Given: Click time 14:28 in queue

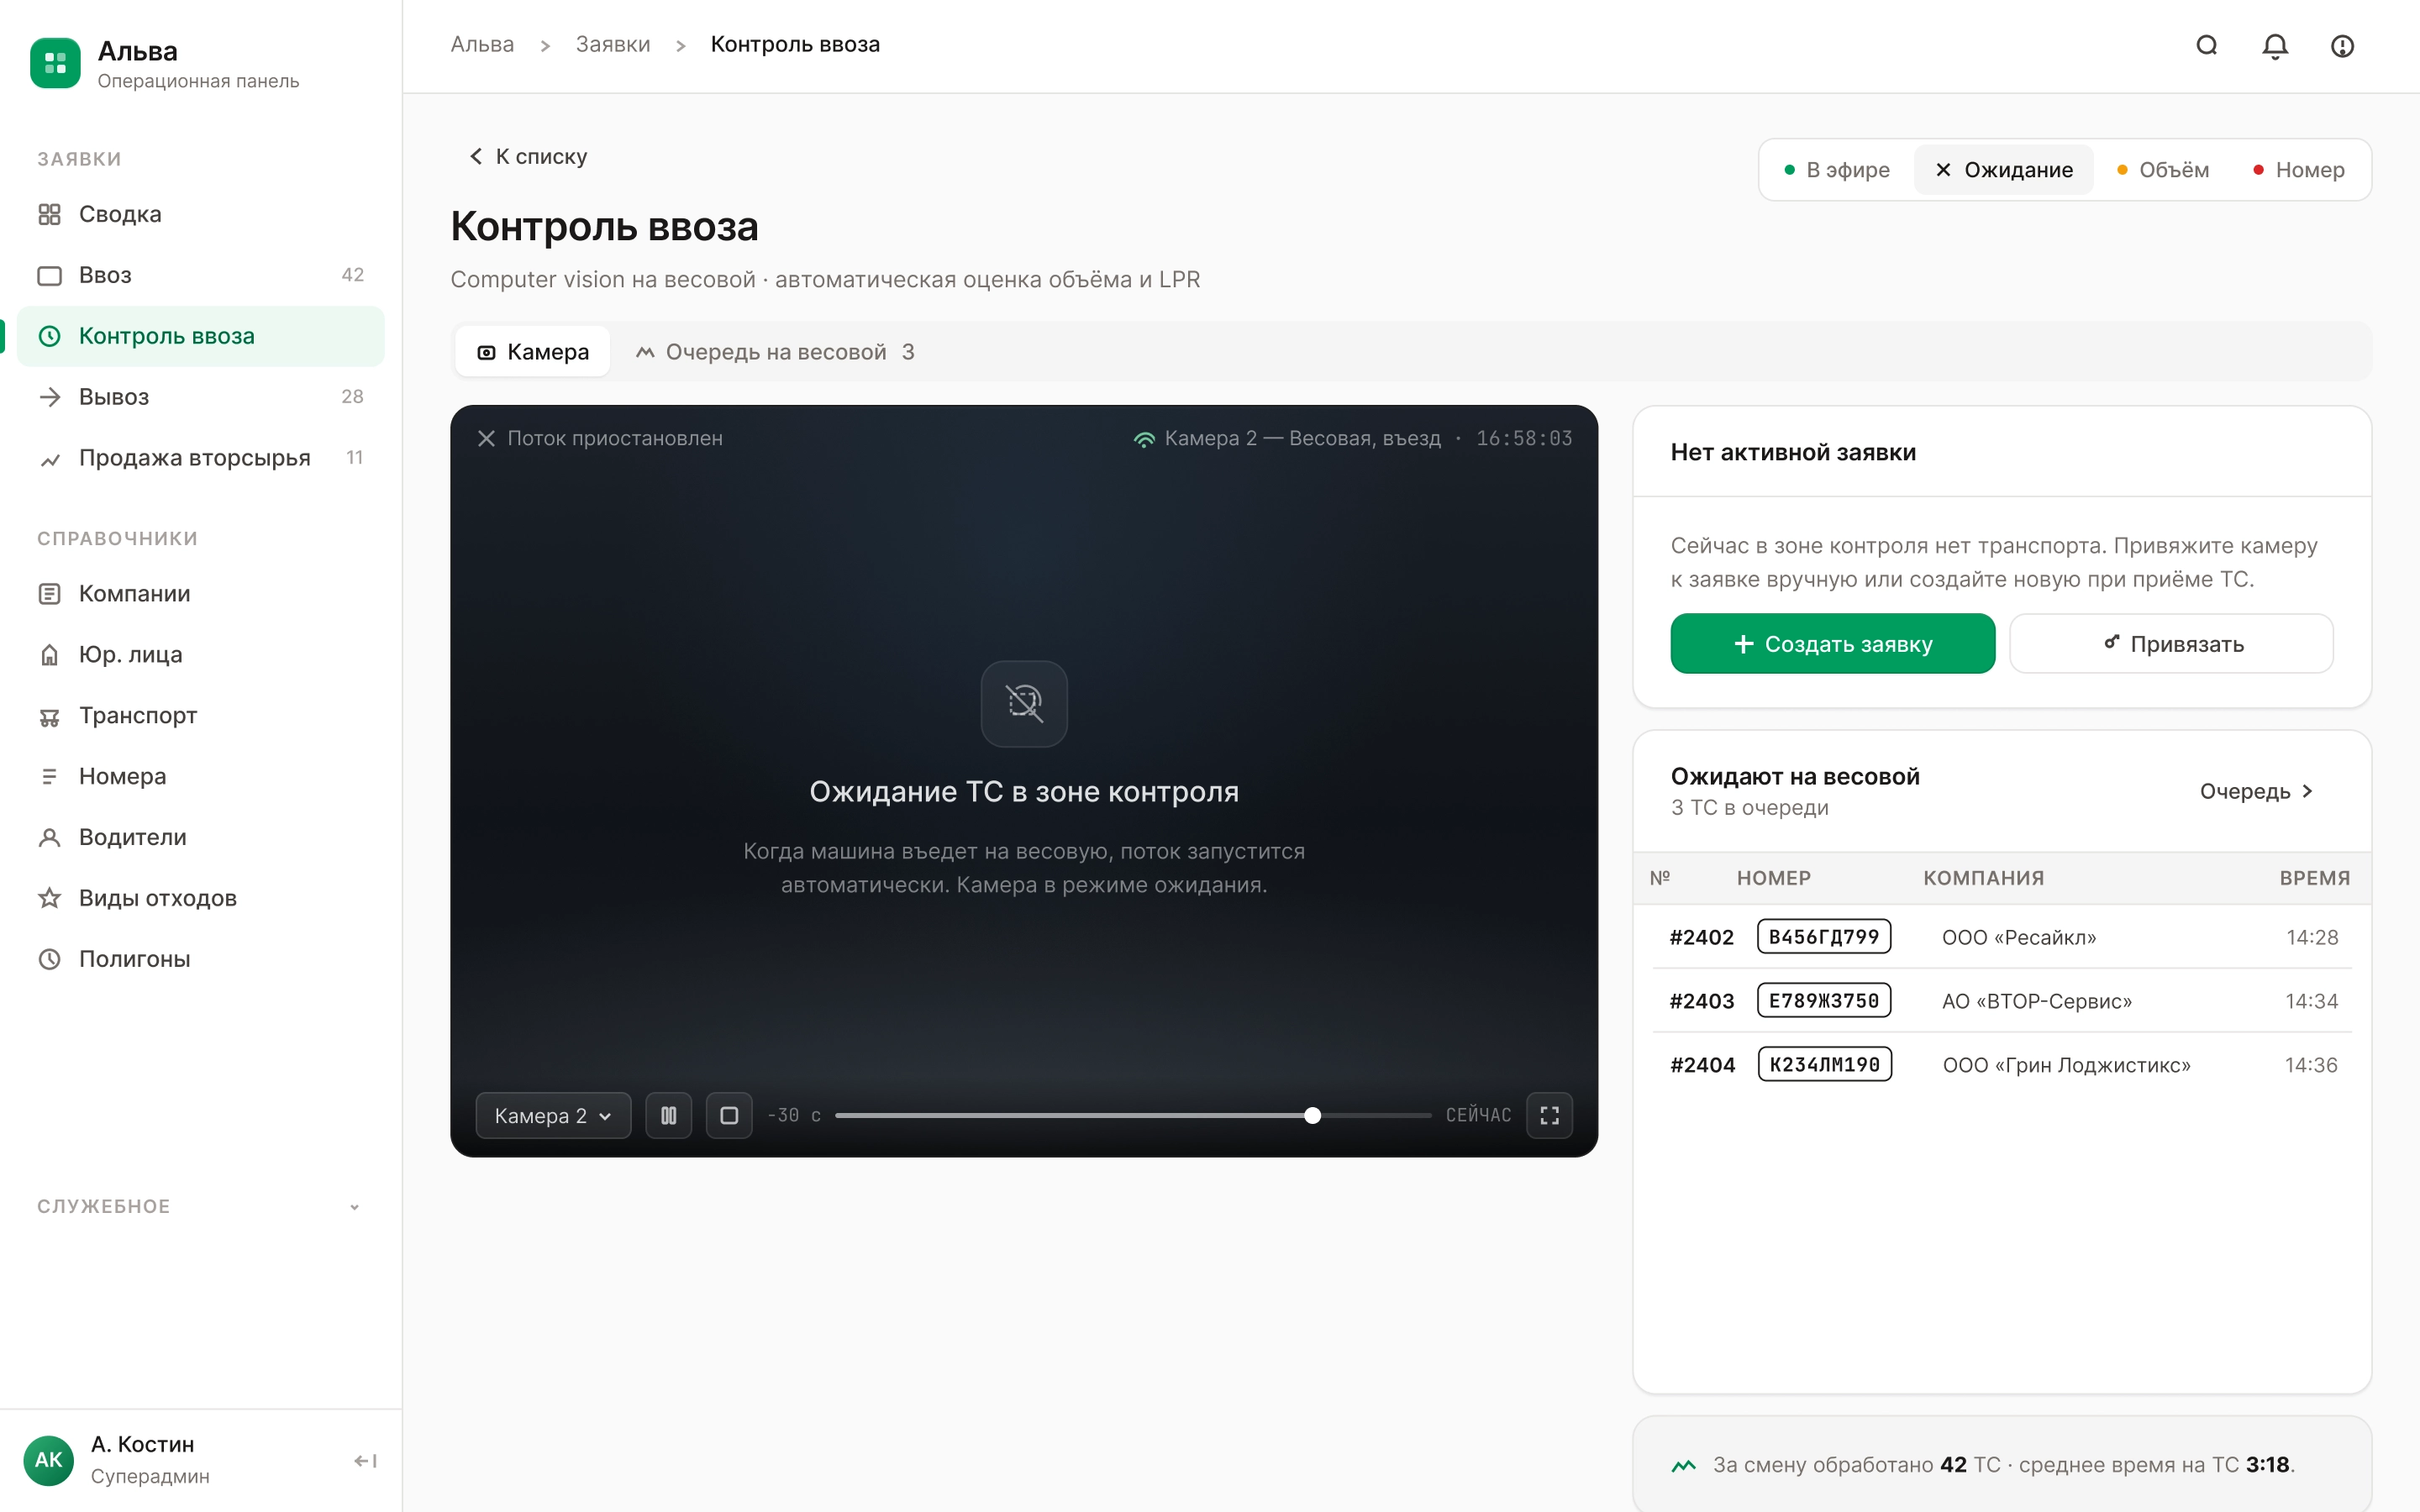Looking at the screenshot, I should coord(2312,938).
